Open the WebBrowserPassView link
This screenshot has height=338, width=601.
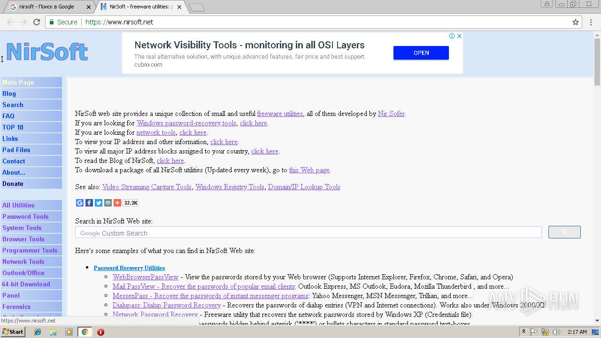[x=146, y=277]
